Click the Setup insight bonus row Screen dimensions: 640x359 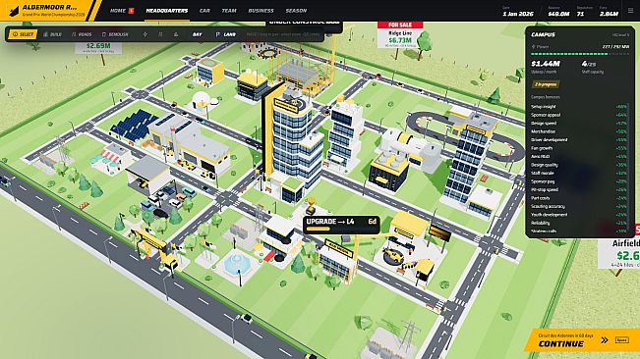tap(579, 107)
